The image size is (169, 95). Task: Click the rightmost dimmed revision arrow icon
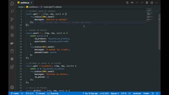pos(142,3)
